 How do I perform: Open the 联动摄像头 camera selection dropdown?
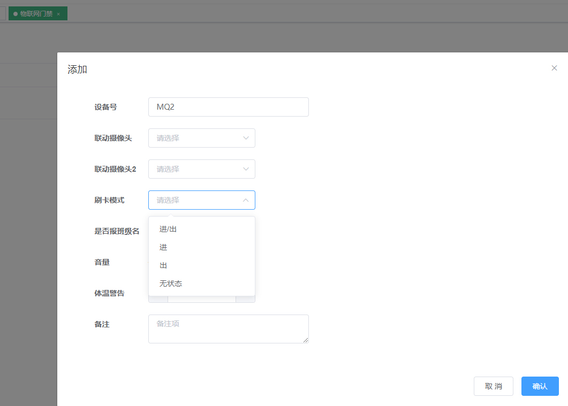(x=202, y=138)
